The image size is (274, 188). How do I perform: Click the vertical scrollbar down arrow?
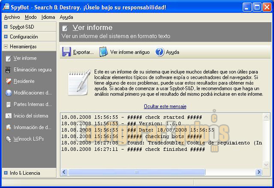tap(266, 165)
